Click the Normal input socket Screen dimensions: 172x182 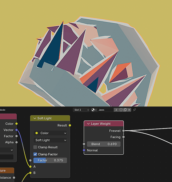click(84, 150)
